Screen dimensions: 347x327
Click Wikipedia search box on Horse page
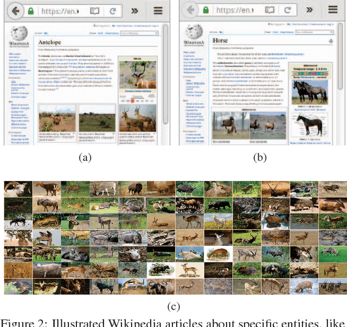(314, 32)
